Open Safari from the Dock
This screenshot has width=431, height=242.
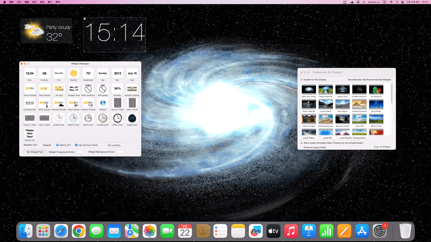61,231
